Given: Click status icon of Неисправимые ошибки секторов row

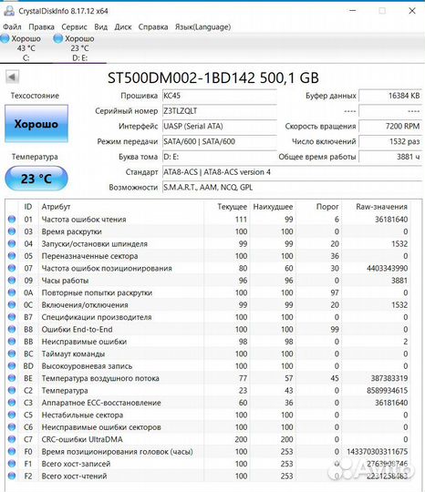Looking at the screenshot, I should click(x=12, y=427).
